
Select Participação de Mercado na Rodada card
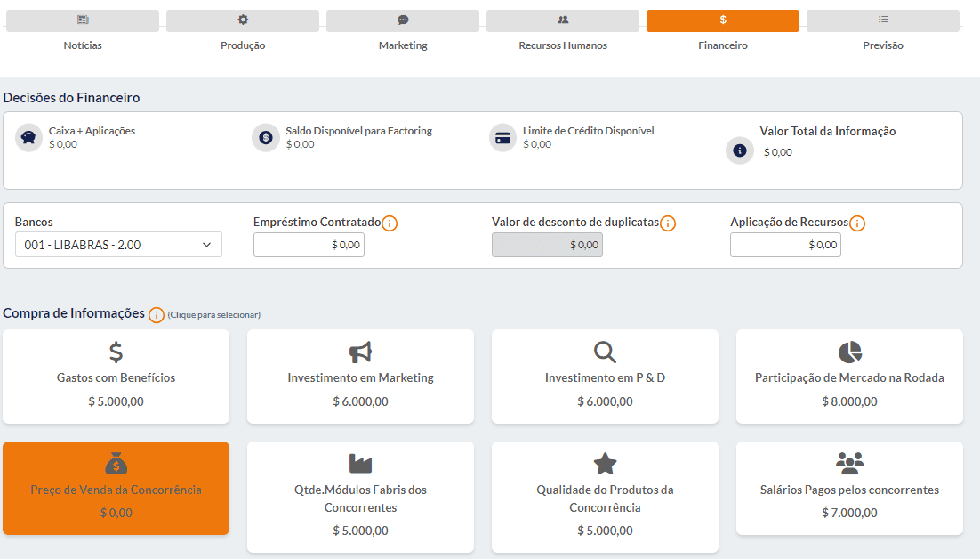(848, 377)
